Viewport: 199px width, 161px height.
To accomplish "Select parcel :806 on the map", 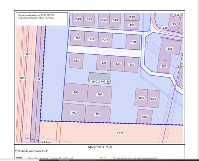I will click(x=153, y=99).
